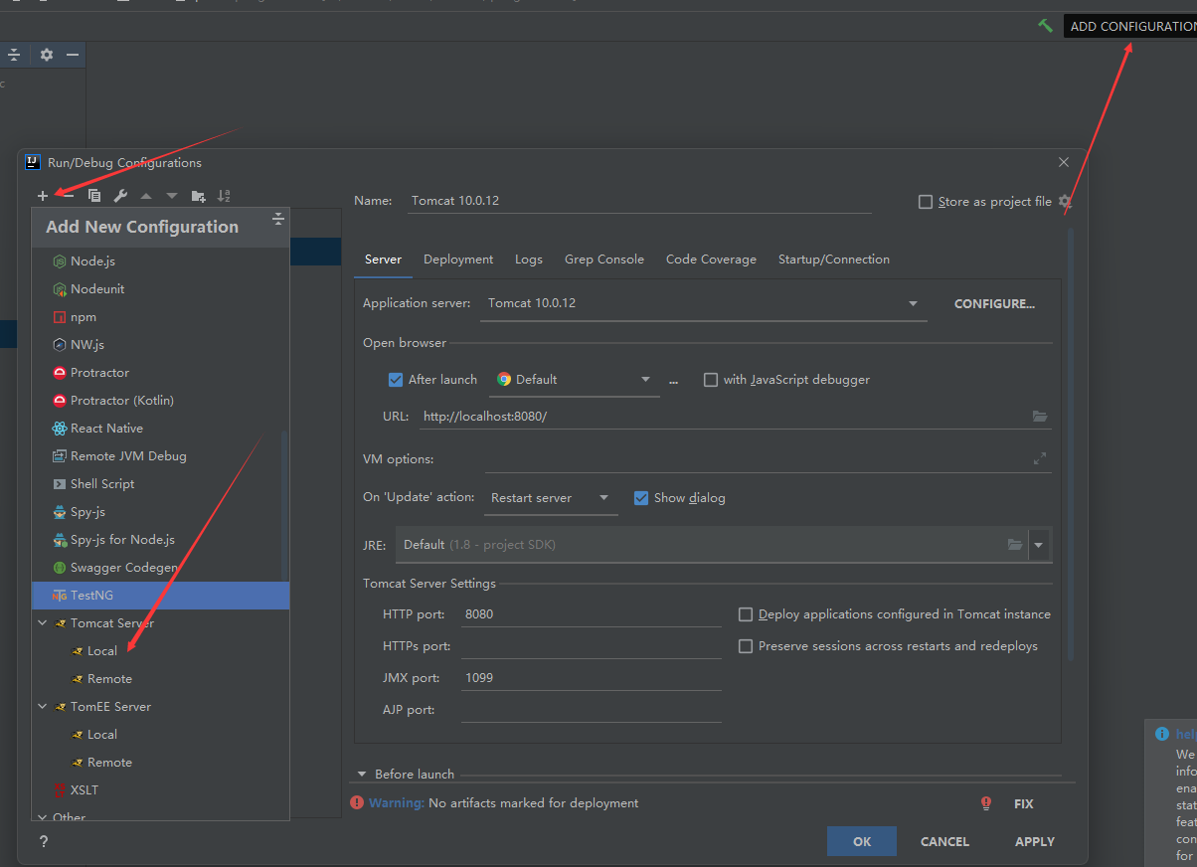Collapse the TomEE Server tree node
The image size is (1197, 867).
(x=43, y=707)
